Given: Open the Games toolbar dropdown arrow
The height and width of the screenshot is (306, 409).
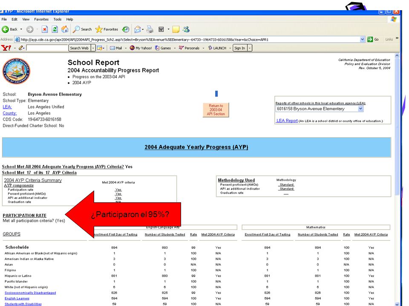Looking at the screenshot, I should (175, 48).
